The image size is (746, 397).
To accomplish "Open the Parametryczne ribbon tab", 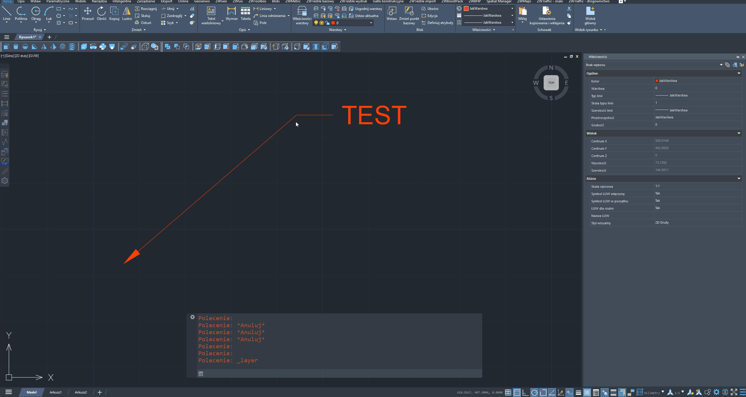I will click(x=58, y=1).
